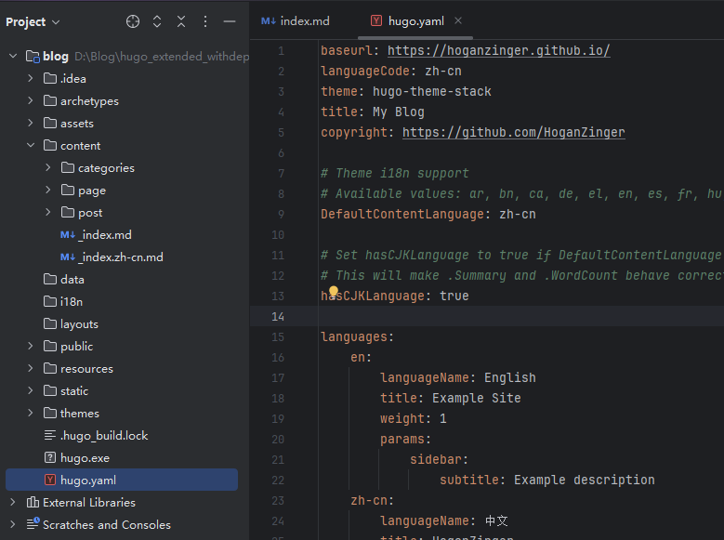Image resolution: width=724 pixels, height=540 pixels.
Task: Expand the themes folder
Action: 31,414
